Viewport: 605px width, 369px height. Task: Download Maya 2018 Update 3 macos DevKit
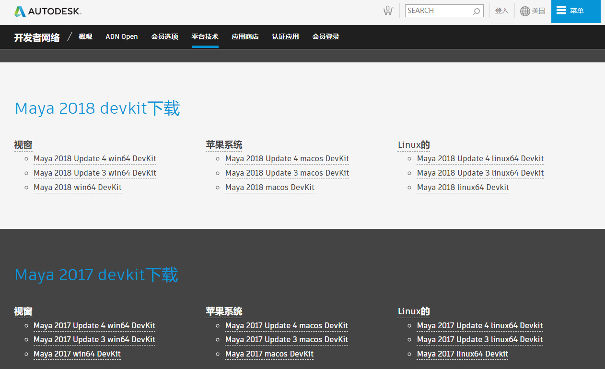[x=287, y=173]
